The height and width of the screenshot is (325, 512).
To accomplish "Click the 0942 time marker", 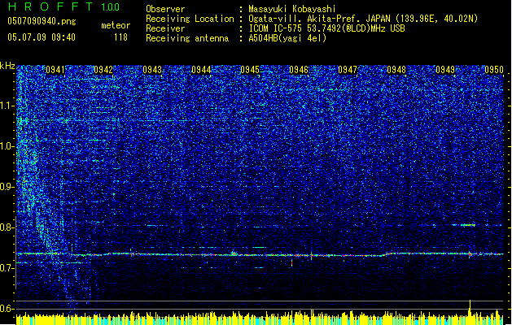I will pos(103,69).
